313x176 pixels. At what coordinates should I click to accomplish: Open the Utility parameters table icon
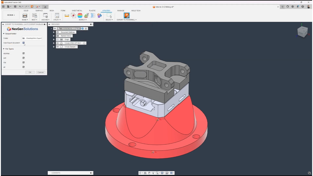click(57, 15)
